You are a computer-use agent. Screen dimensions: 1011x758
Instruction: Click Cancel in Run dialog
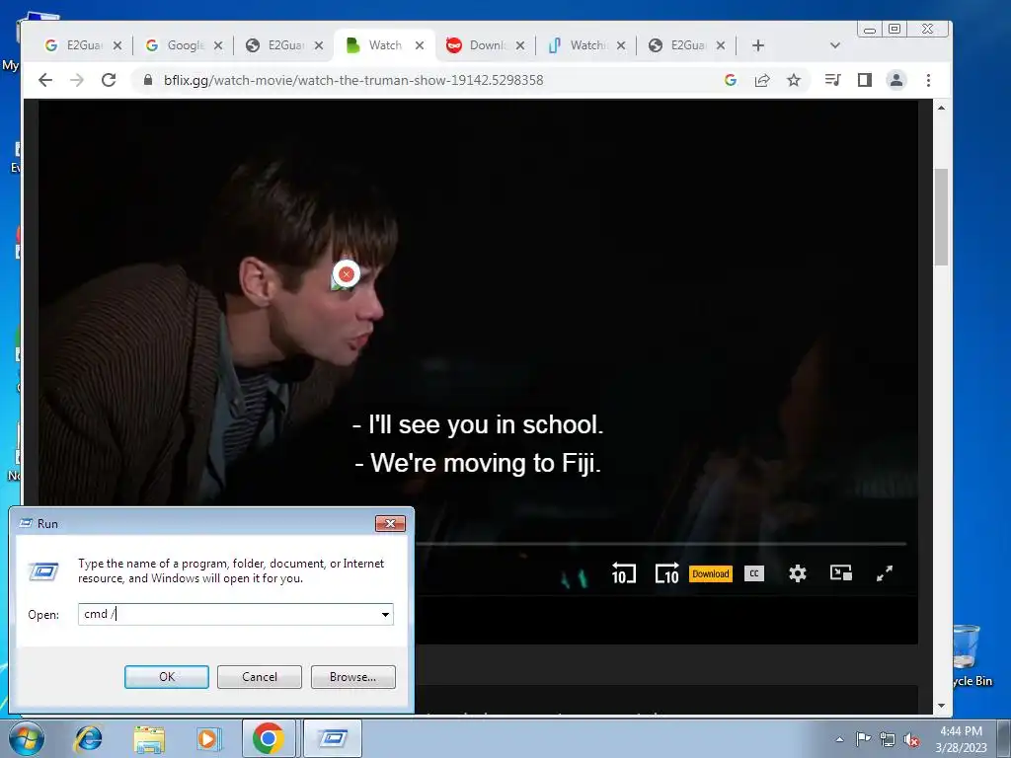(x=260, y=677)
